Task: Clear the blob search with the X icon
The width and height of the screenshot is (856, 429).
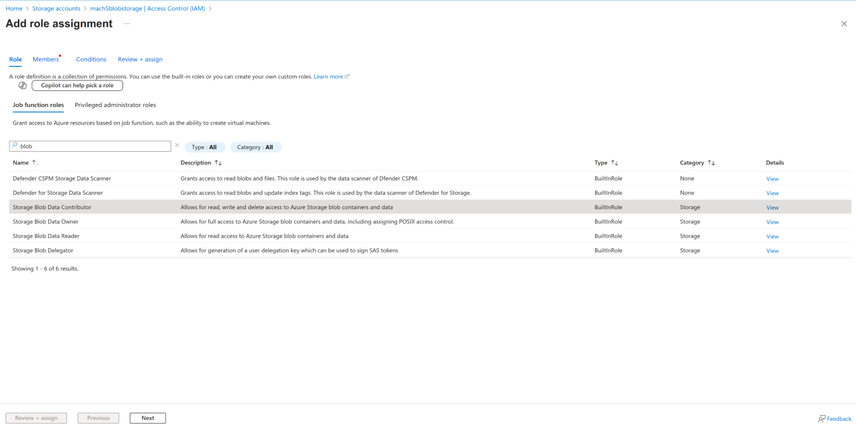Action: tap(177, 145)
